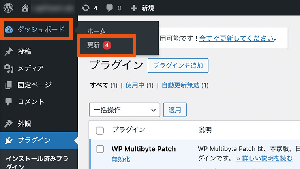Click the プラグインを追加 button
300x169 pixels.
(178, 66)
